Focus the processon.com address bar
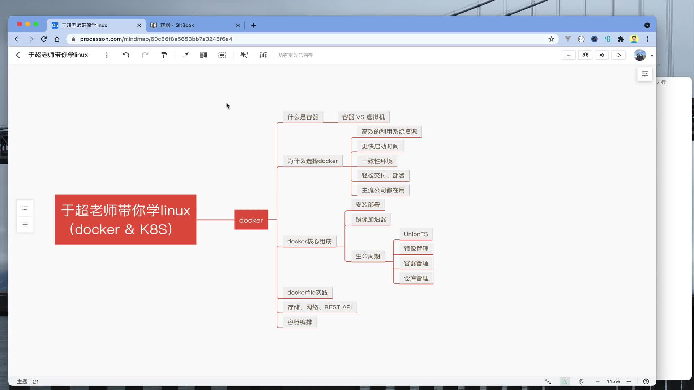 click(312, 39)
